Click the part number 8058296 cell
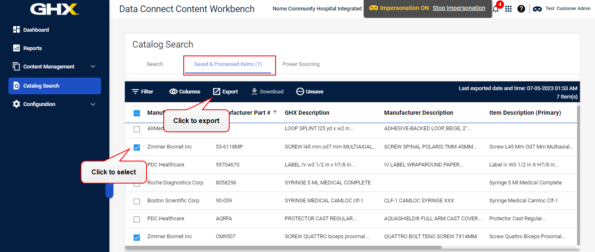 pos(226,183)
